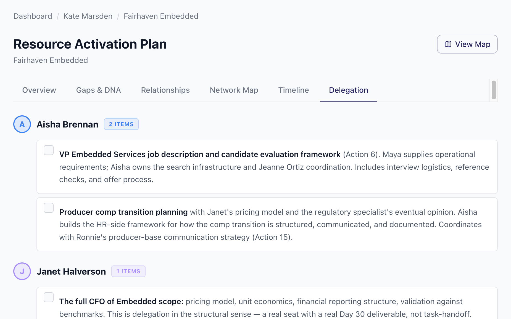Go to the Timeline tab
Viewport: 511px width, 319px height.
[x=294, y=90]
